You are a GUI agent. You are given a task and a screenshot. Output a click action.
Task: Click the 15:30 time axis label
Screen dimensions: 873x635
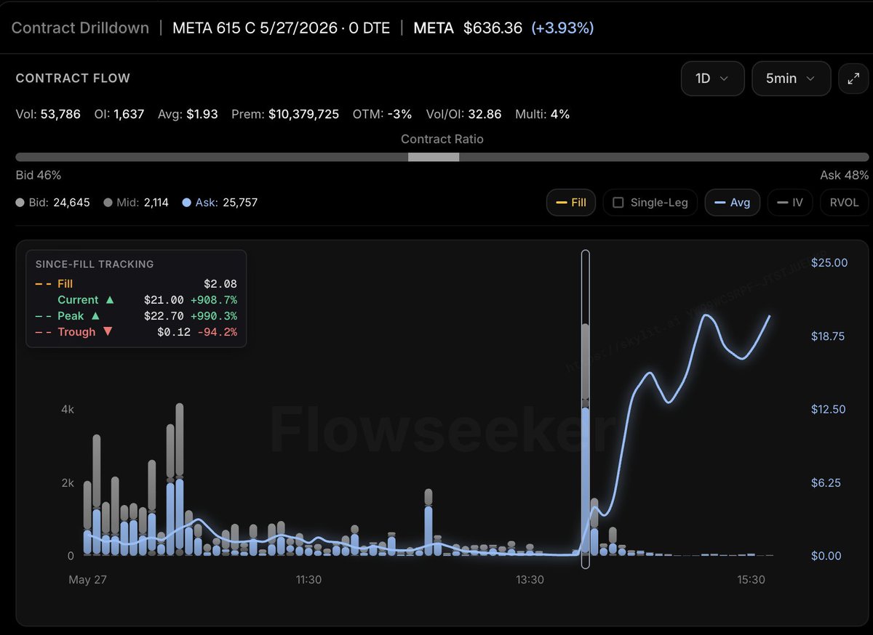(x=751, y=580)
